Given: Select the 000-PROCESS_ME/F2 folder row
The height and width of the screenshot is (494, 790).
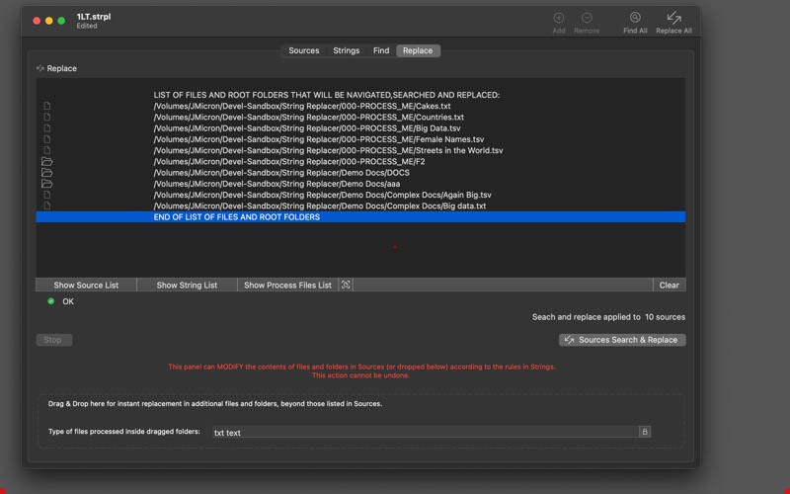Looking at the screenshot, I should 360,161.
